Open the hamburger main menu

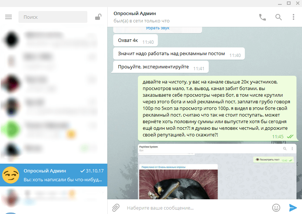tap(8, 17)
